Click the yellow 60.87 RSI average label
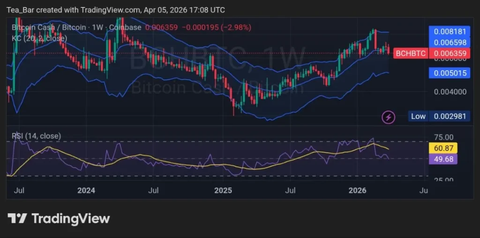Image resolution: width=480 pixels, height=238 pixels. (442, 148)
